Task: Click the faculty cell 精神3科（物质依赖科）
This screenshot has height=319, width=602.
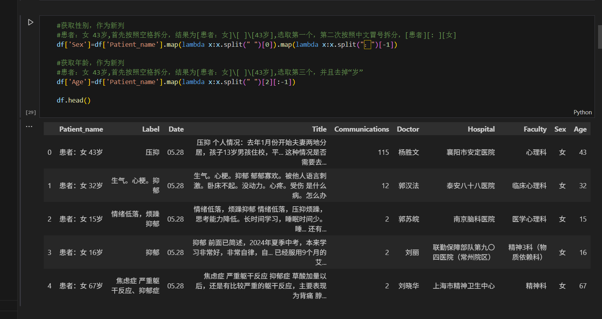Action: click(x=528, y=252)
